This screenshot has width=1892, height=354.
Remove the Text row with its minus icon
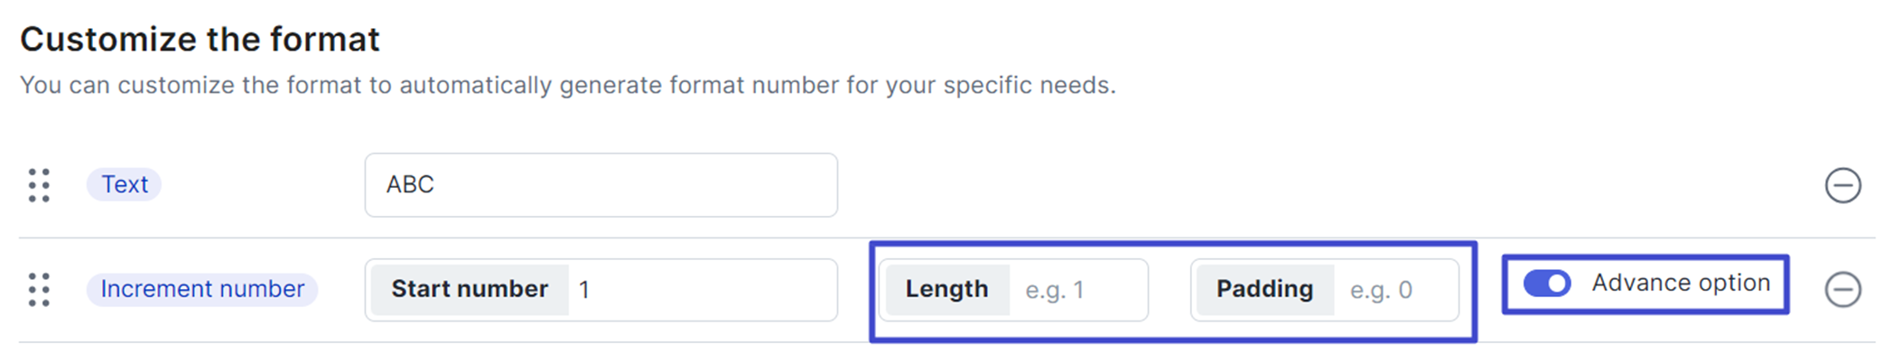pos(1842,185)
